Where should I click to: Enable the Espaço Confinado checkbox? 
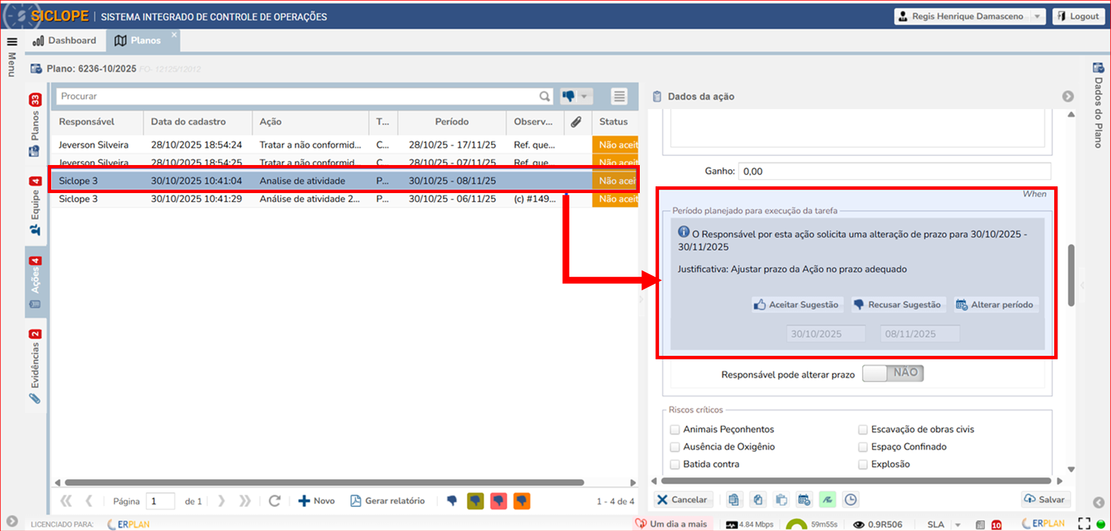(862, 447)
